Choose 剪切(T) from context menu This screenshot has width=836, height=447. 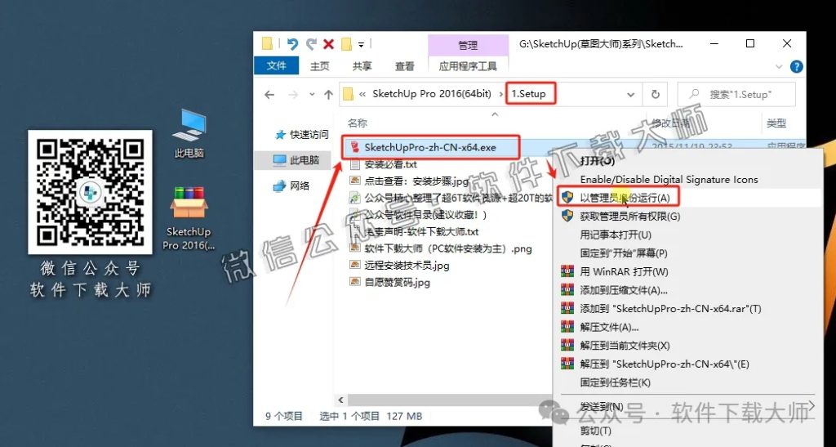coord(595,431)
